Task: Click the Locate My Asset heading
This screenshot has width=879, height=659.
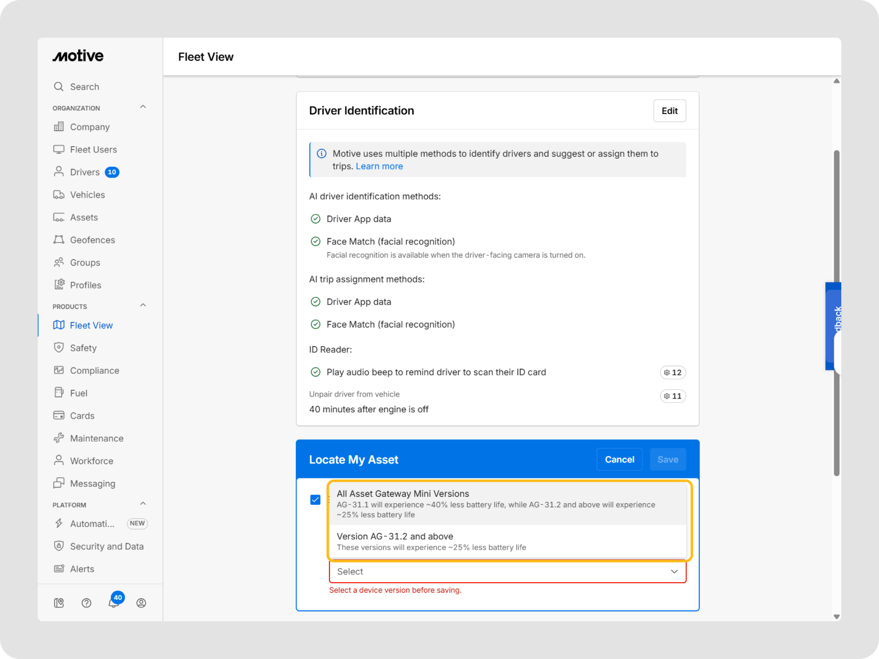Action: pos(354,460)
